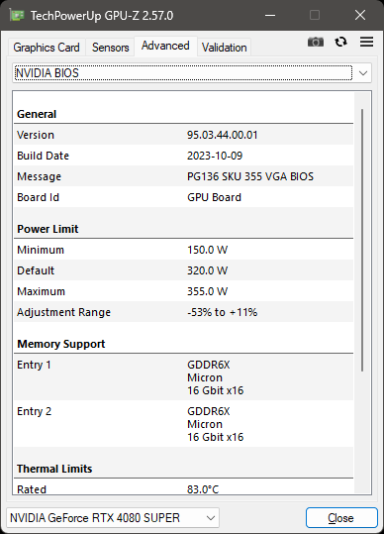Click the Thermal Limits section heading
The image size is (384, 534).
(x=54, y=469)
